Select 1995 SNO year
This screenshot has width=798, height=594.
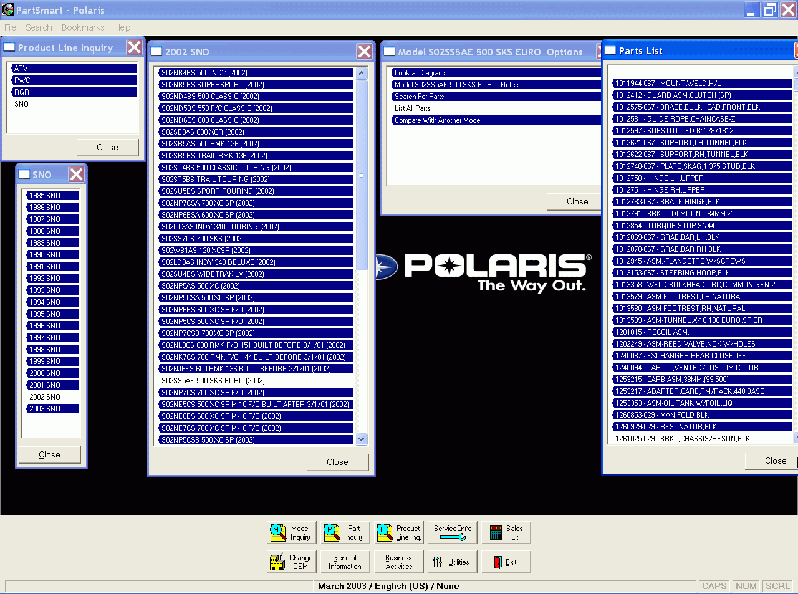52,314
